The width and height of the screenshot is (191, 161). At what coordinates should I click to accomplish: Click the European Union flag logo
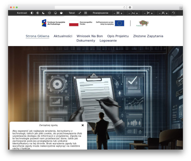[x=110, y=23]
